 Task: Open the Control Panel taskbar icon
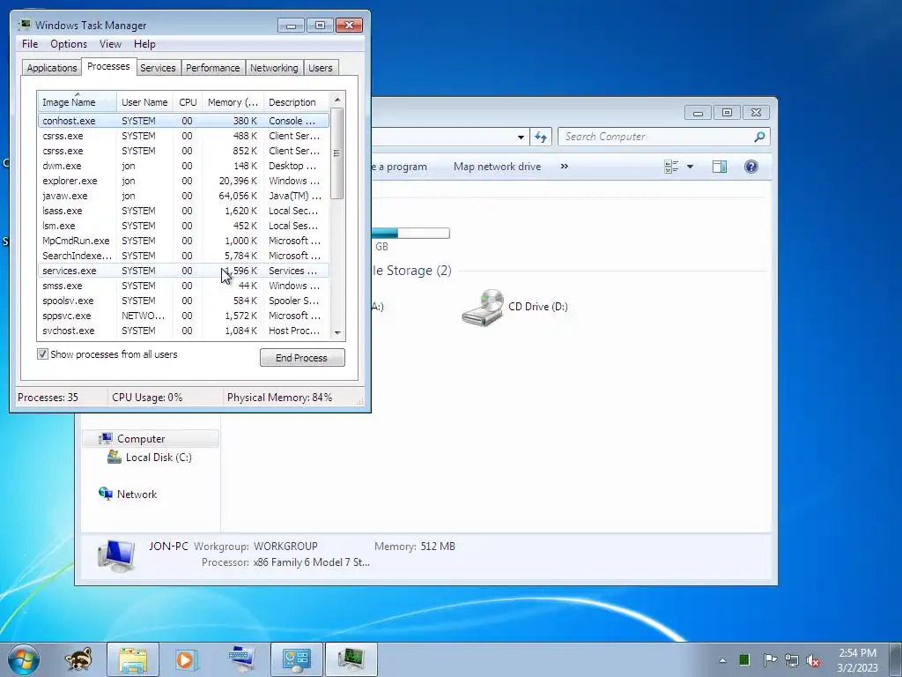coord(296,659)
